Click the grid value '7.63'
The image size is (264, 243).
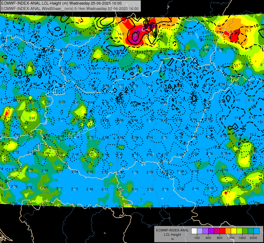pos(78,50)
